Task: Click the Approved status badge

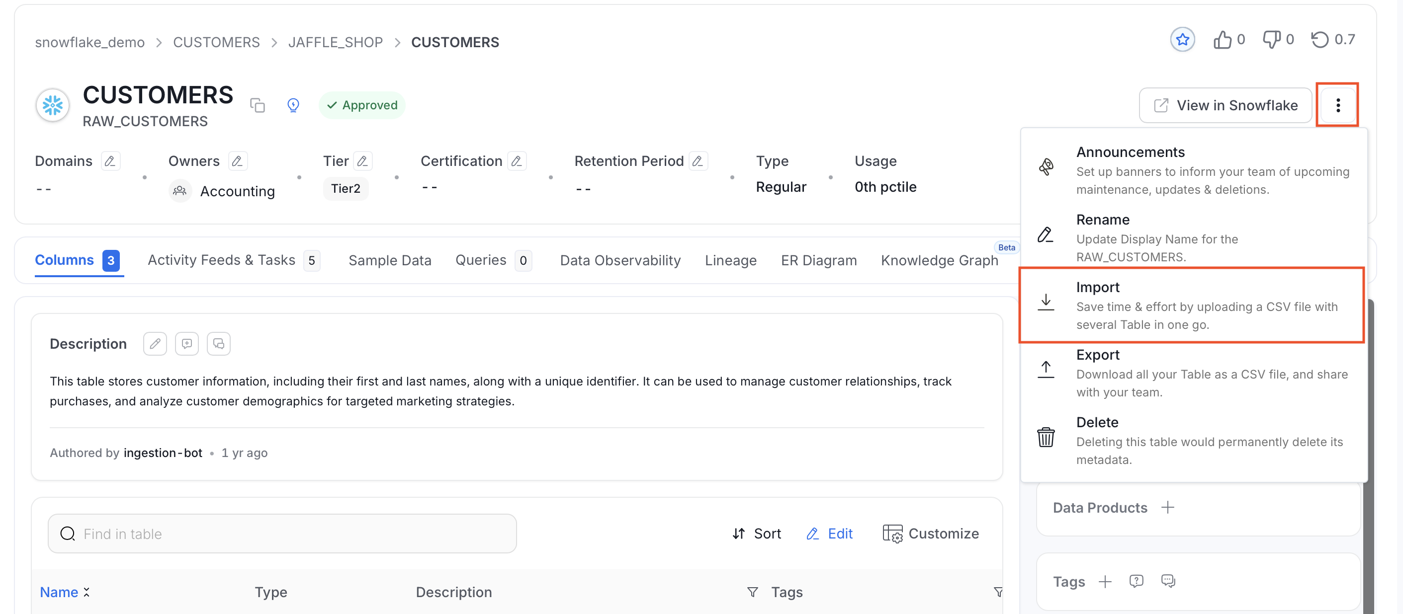Action: point(362,105)
